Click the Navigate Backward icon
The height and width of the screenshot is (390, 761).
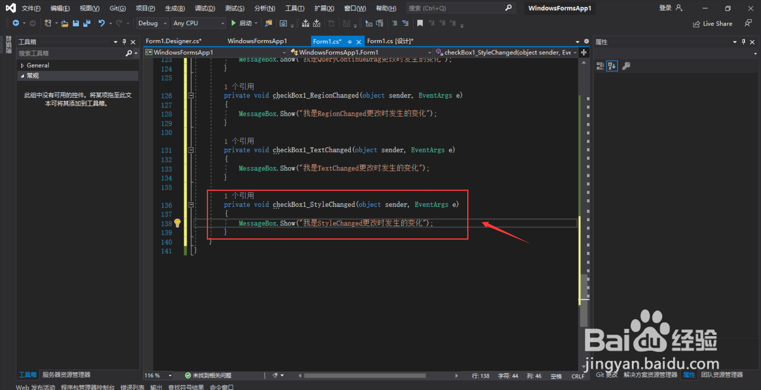[x=16, y=23]
